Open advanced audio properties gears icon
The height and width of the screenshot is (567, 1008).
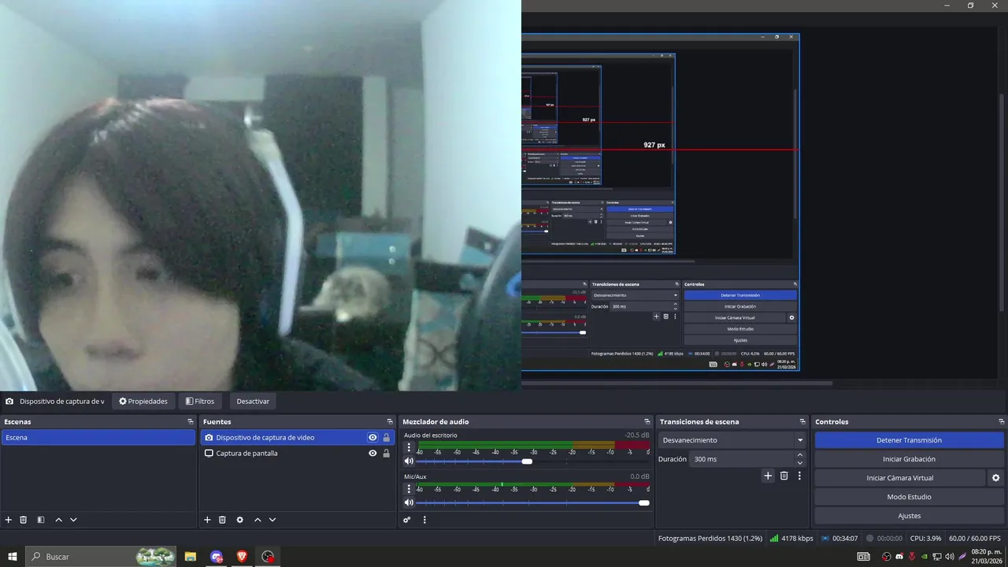[x=407, y=520]
